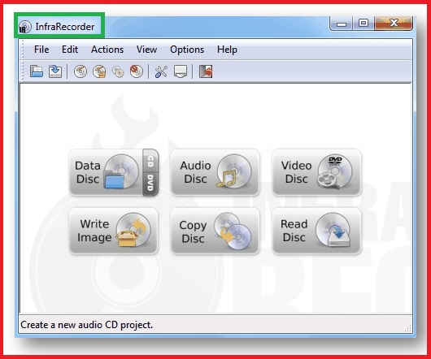Screen dimensions: 431x359
Task: Click the Read Disc button
Action: pyautogui.click(x=316, y=231)
